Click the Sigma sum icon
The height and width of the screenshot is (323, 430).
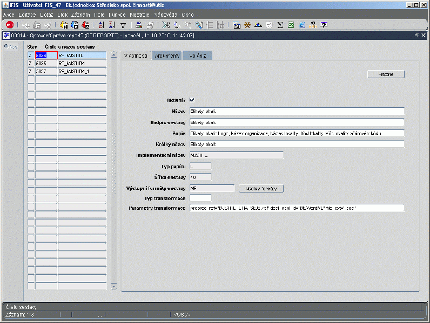(280, 25)
